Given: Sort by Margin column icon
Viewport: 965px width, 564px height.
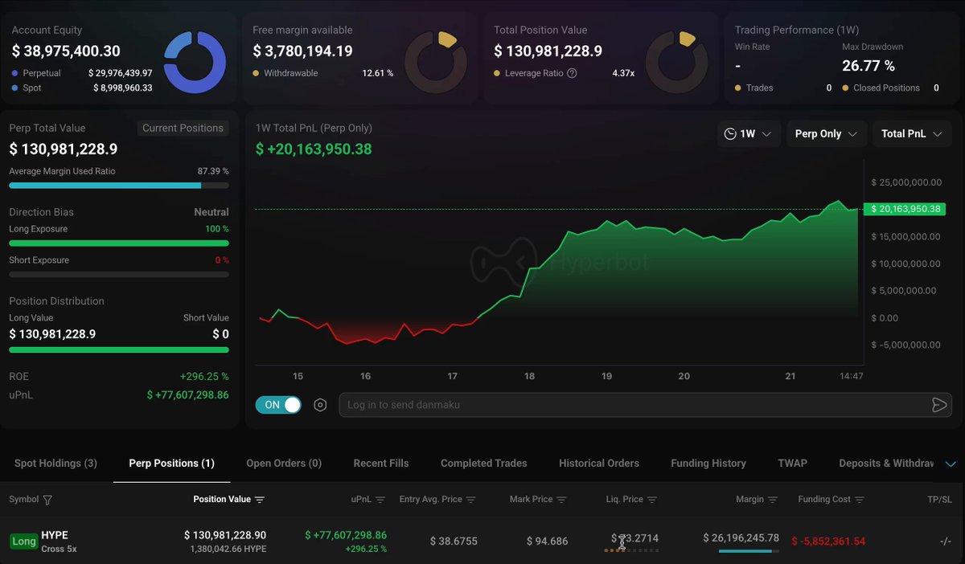Looking at the screenshot, I should coord(773,500).
